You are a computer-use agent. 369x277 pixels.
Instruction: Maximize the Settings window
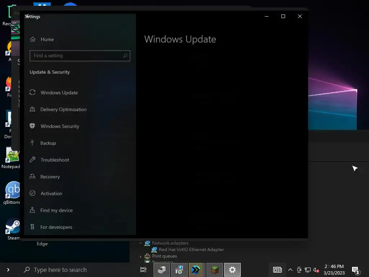tap(283, 16)
